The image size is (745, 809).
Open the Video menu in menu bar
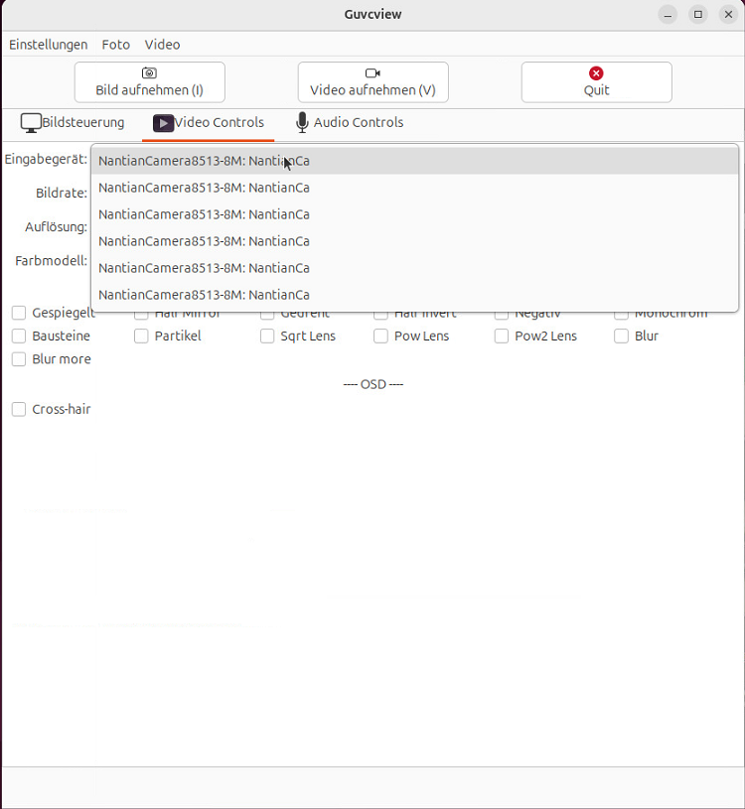click(x=162, y=45)
